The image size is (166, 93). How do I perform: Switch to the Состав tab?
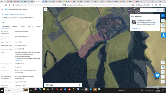pos(38,27)
